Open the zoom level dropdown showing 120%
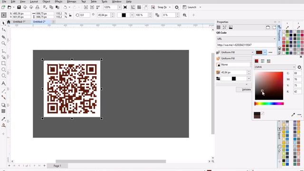This screenshot has width=304, height=171. pos(119,7)
